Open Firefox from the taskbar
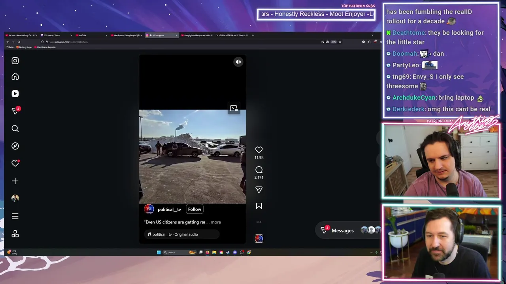Viewport: 506px width, 284px height. point(207,252)
